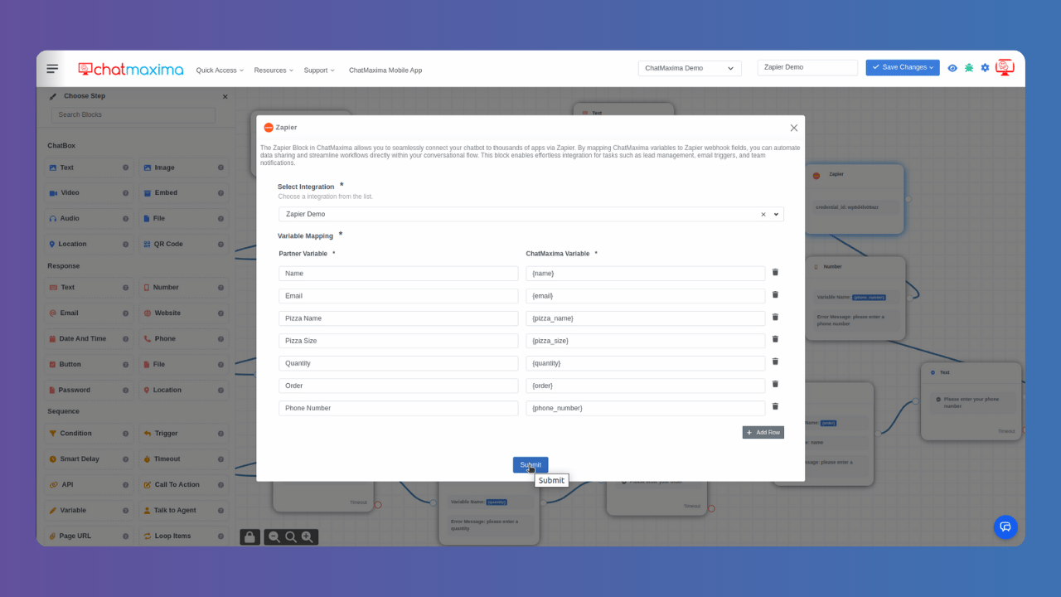Open the user profile avatar icon
This screenshot has width=1061, height=597.
[x=1005, y=67]
